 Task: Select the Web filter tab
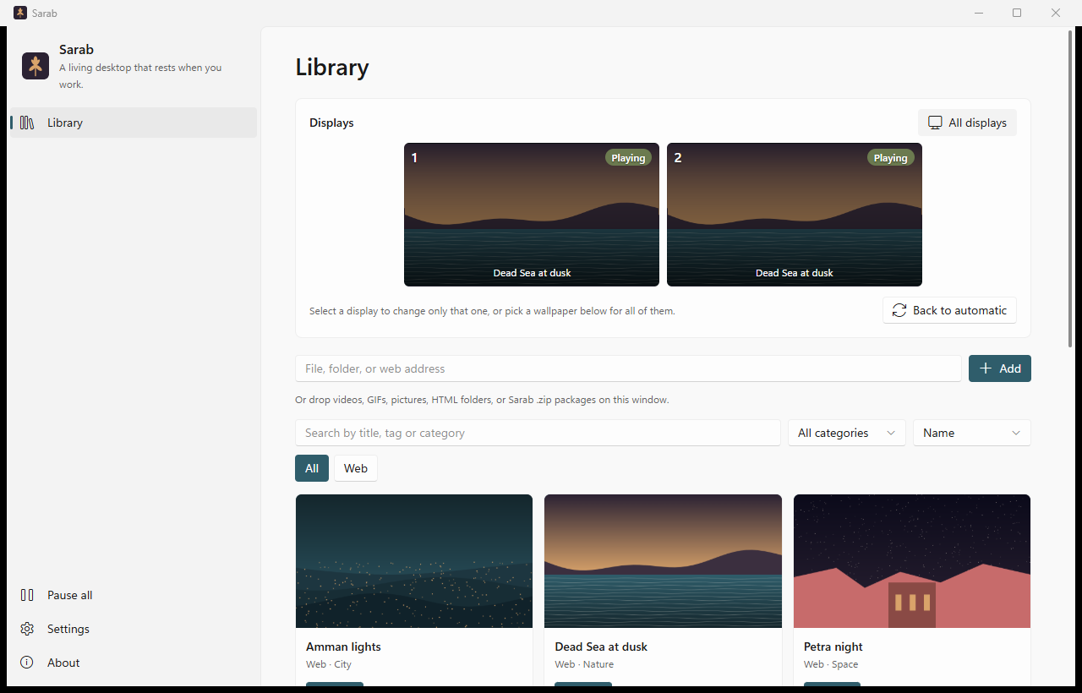pyautogui.click(x=356, y=468)
